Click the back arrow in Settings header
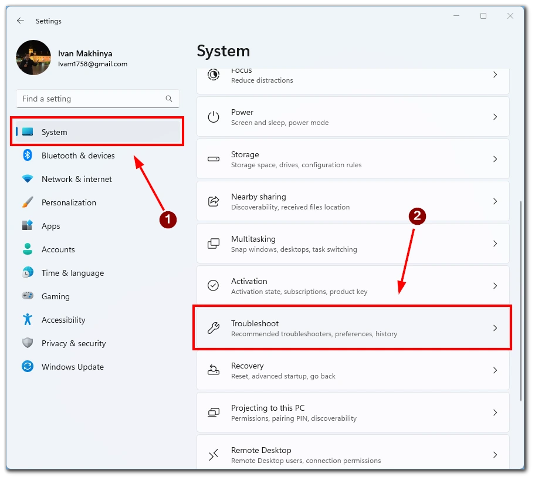The width and height of the screenshot is (535, 480). tap(21, 21)
